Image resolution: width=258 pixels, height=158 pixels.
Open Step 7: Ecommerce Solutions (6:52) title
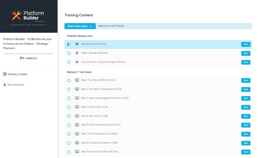click(99, 134)
